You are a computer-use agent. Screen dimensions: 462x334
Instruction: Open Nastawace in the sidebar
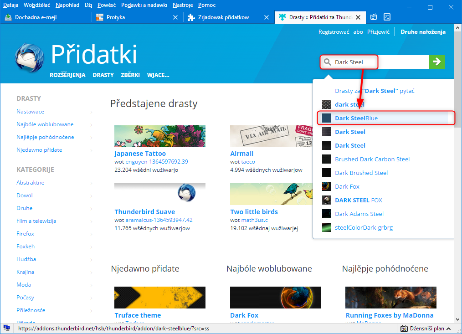[x=30, y=112]
